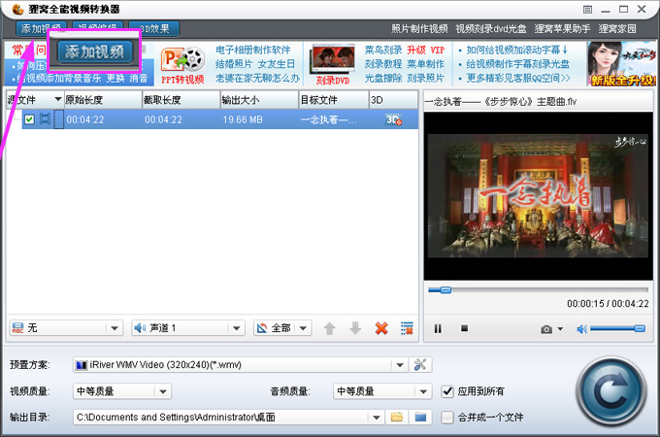The width and height of the screenshot is (660, 437).
Task: Click the 目标文件 column header
Action: point(334,100)
